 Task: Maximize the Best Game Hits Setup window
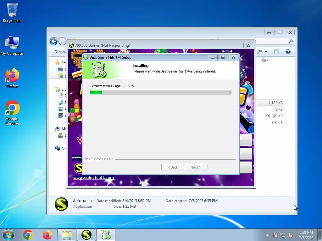(x=223, y=57)
